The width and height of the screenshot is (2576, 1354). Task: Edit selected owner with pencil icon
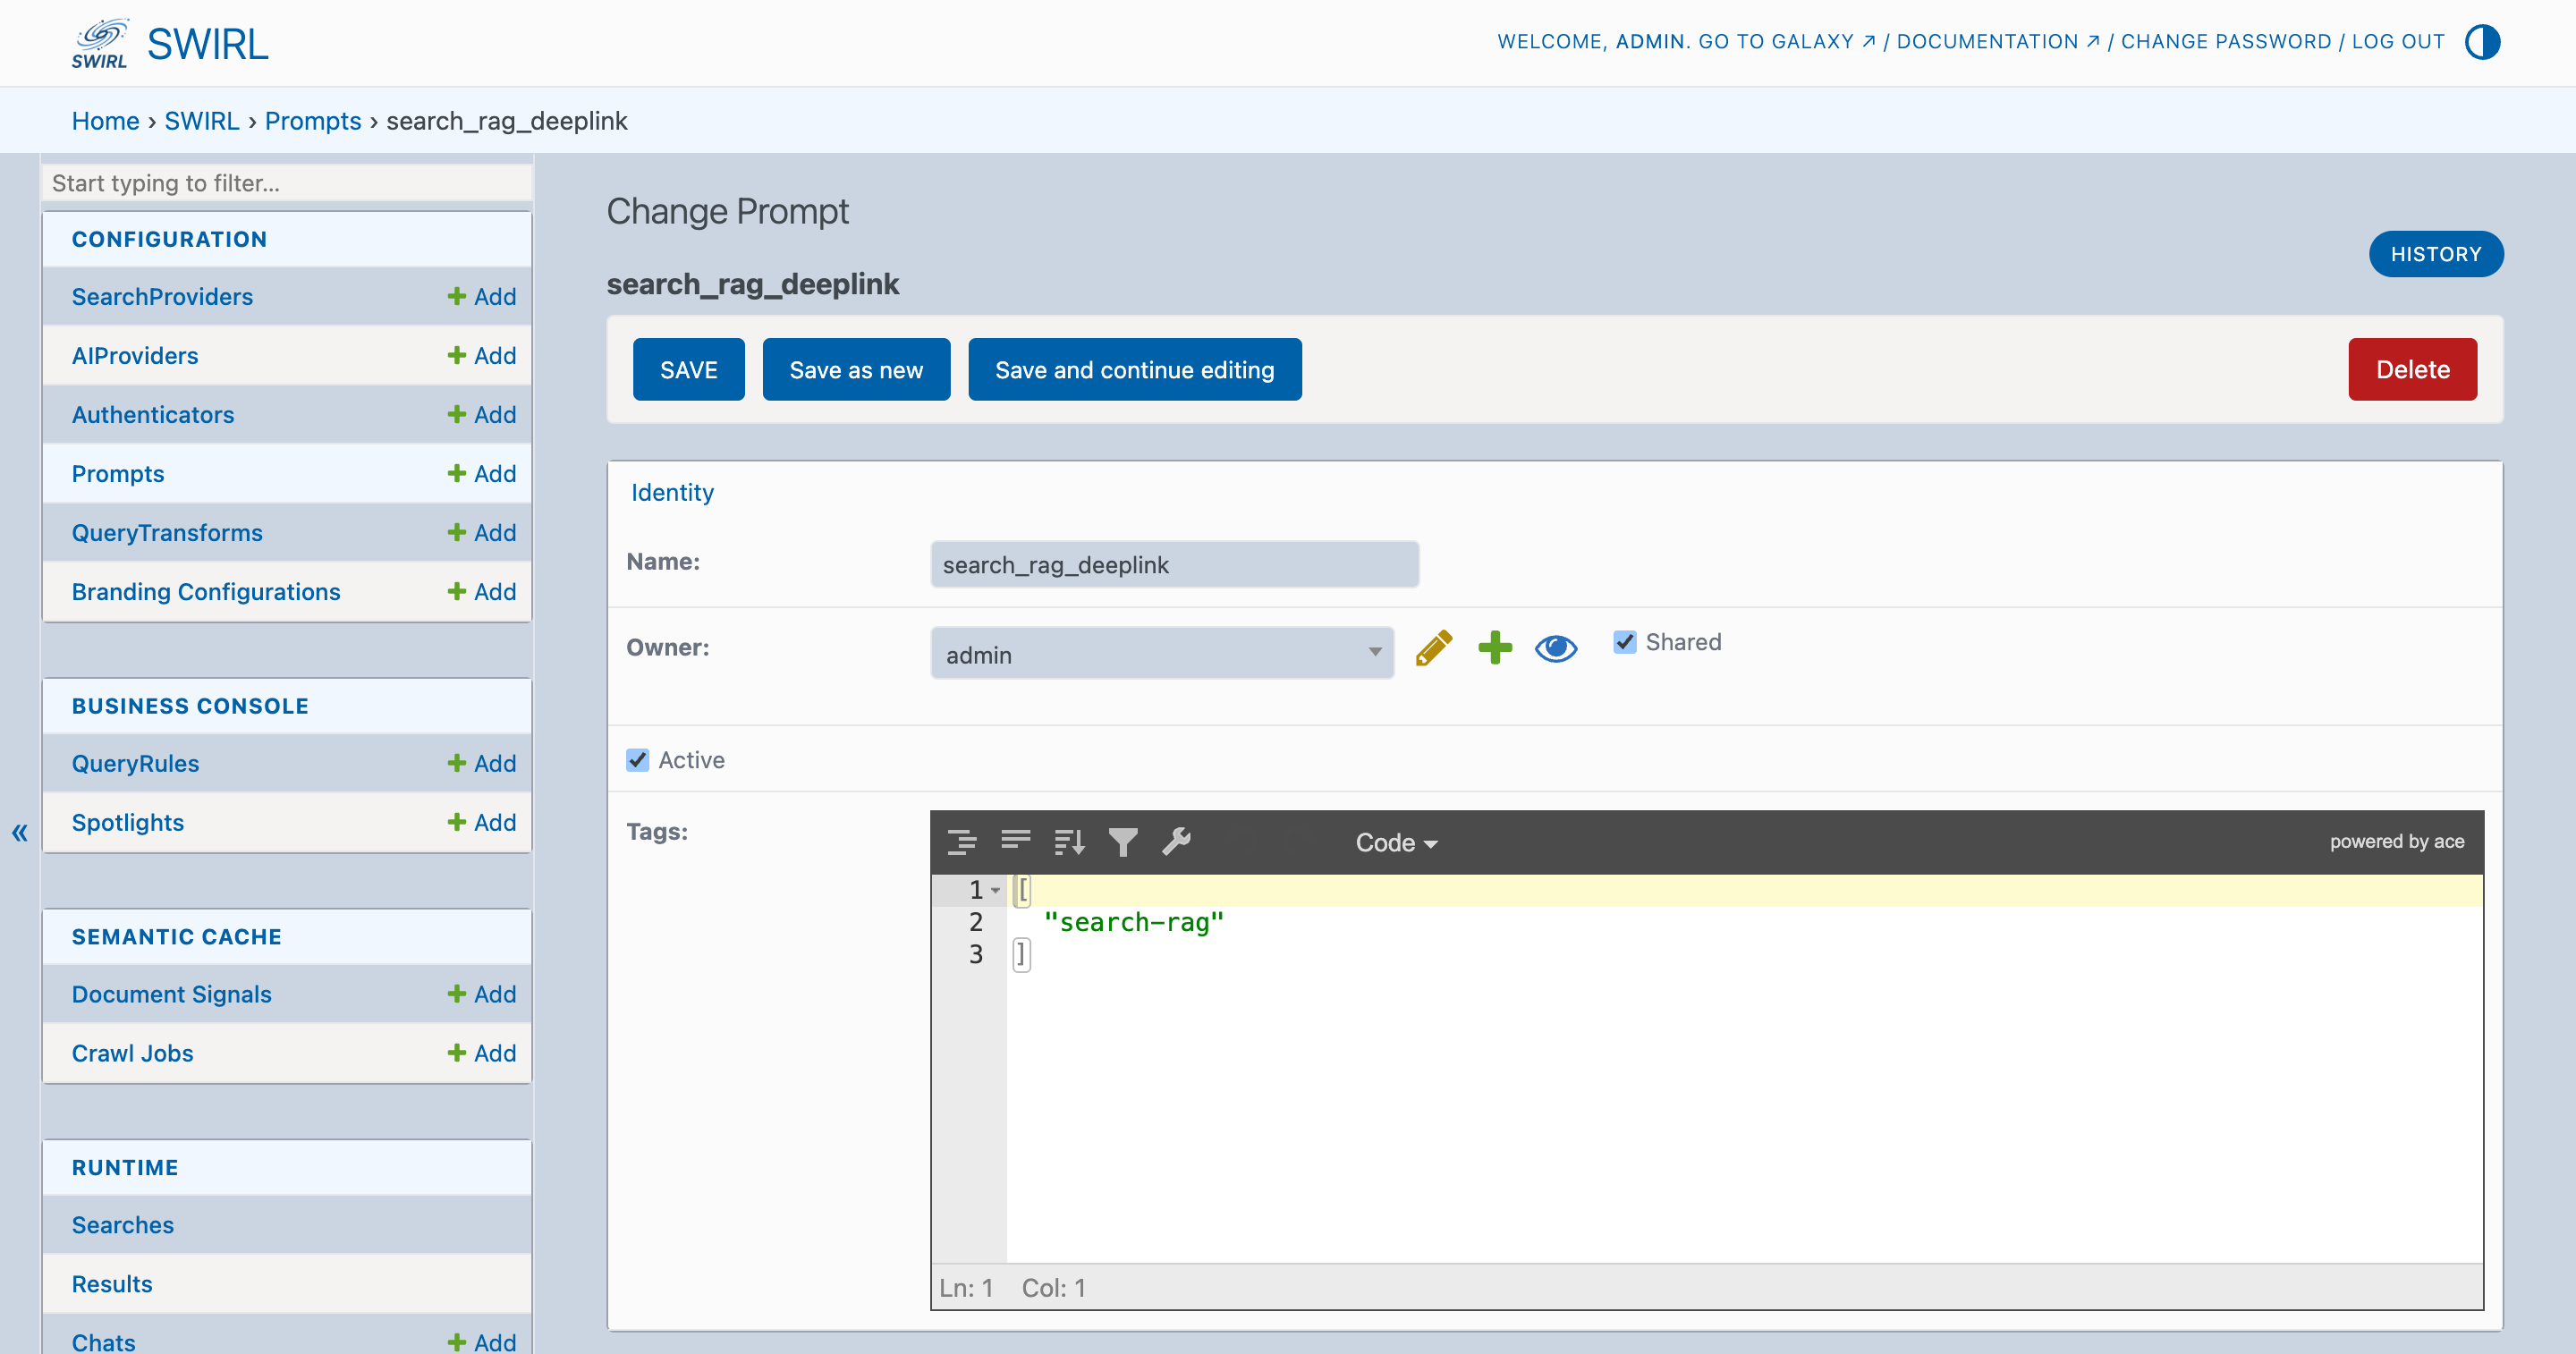point(1433,648)
